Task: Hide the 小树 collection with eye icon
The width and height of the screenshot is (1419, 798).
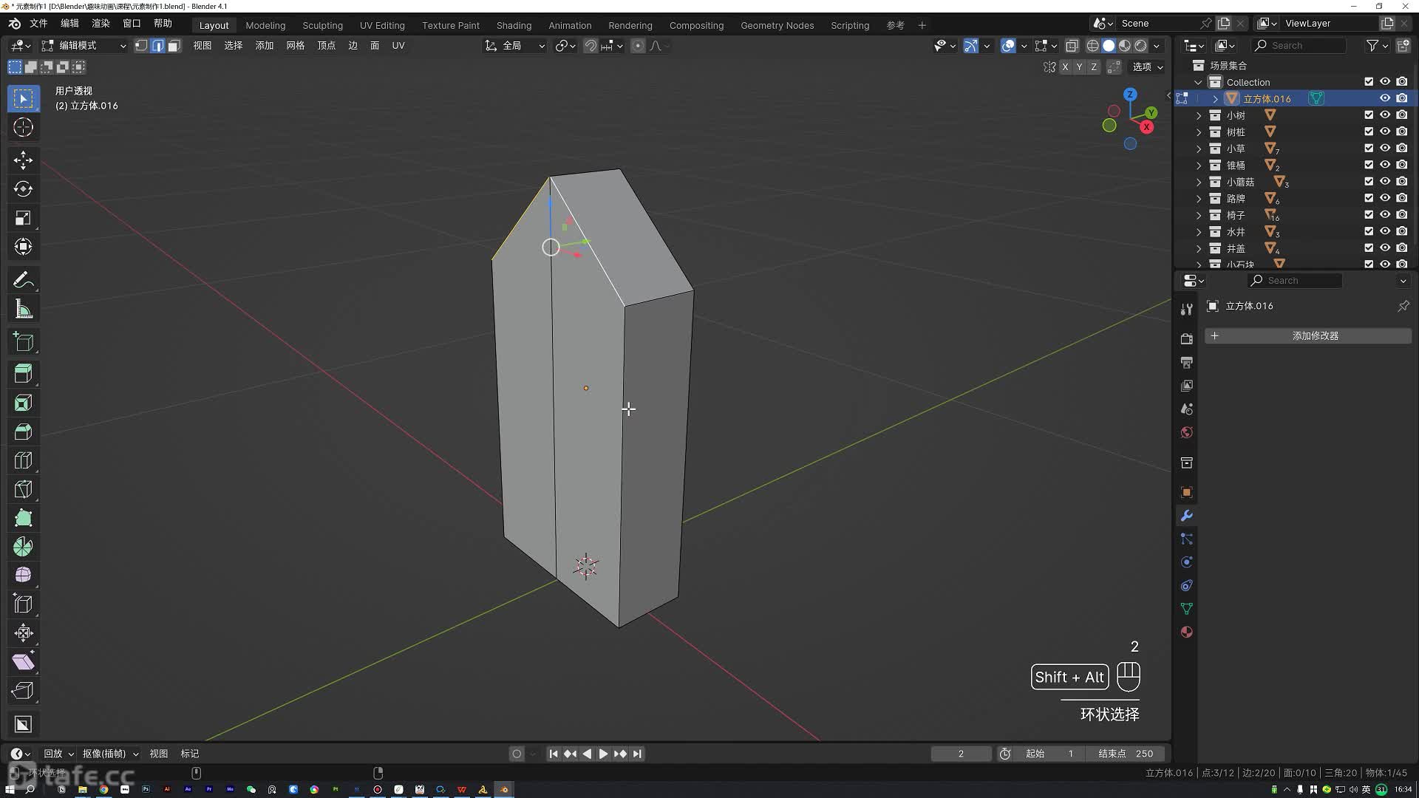Action: click(1385, 115)
